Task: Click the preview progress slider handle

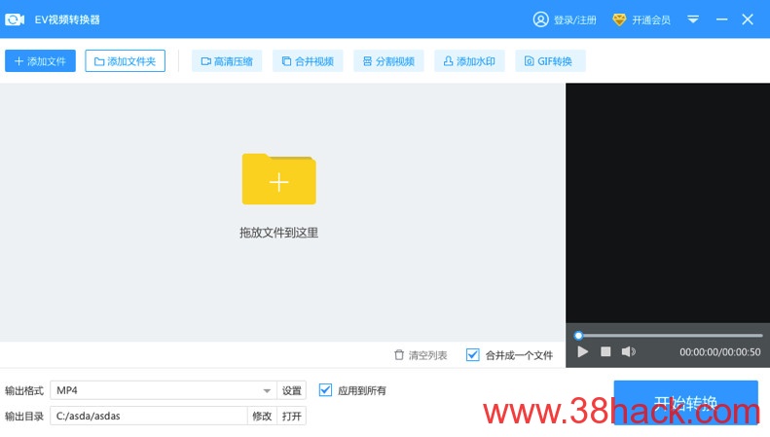Action: coord(578,336)
